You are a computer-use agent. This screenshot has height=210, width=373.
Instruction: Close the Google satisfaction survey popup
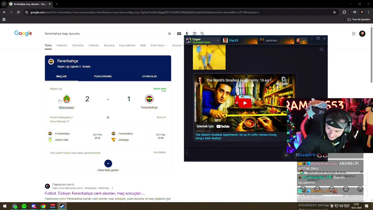click(x=361, y=172)
